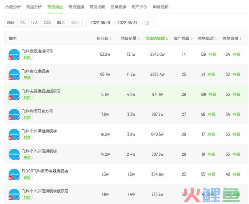Click avatar of 飞科剃须刀官方号
The width and height of the screenshot is (249, 204).
[14, 114]
